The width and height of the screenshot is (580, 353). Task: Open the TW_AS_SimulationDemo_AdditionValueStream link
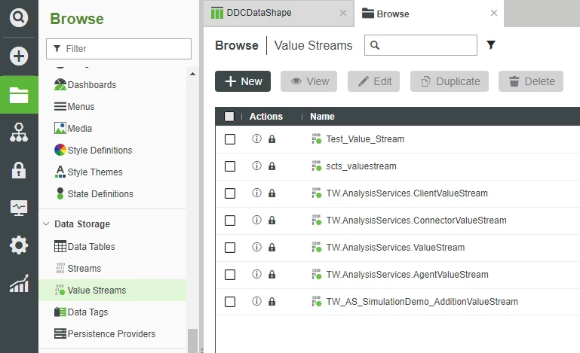click(422, 301)
